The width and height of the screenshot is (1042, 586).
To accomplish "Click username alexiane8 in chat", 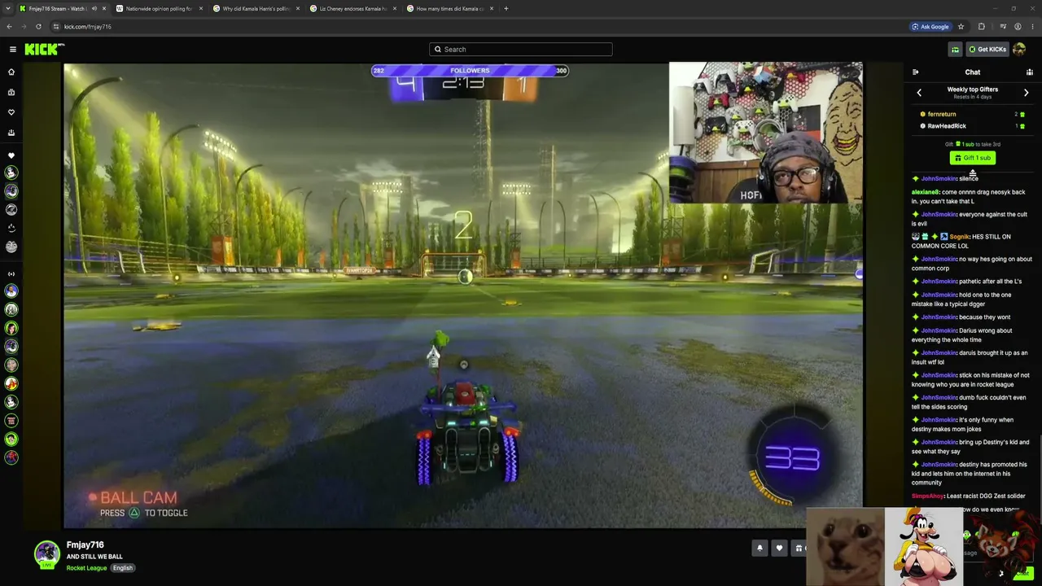I will pos(926,192).
